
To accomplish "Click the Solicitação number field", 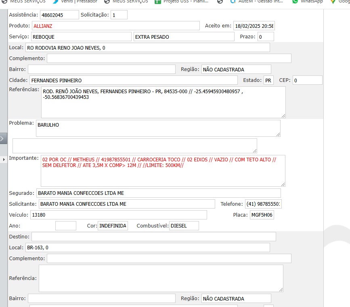I will (x=119, y=15).
